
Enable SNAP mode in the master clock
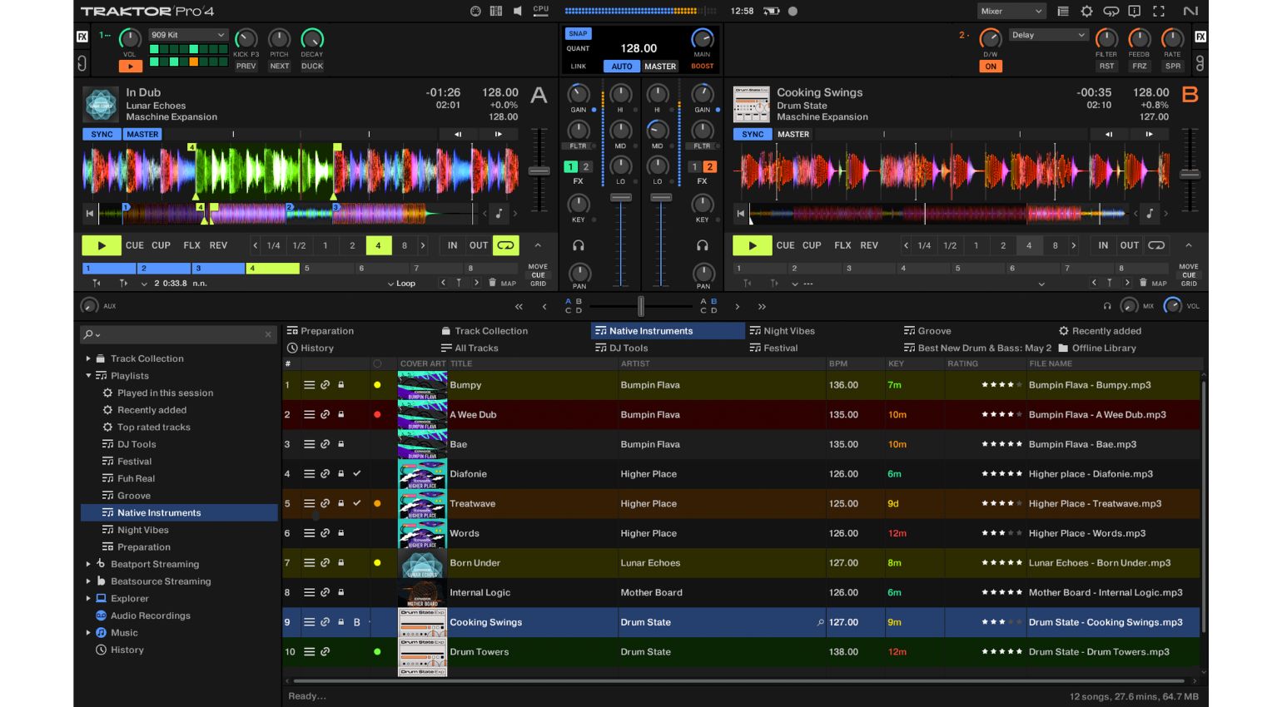(x=578, y=33)
